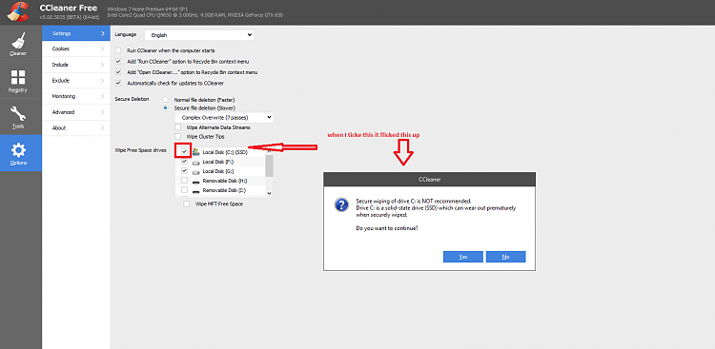Image resolution: width=715 pixels, height=349 pixels.
Task: Click the Local Disk (G:) drive icon
Action: coord(196,171)
